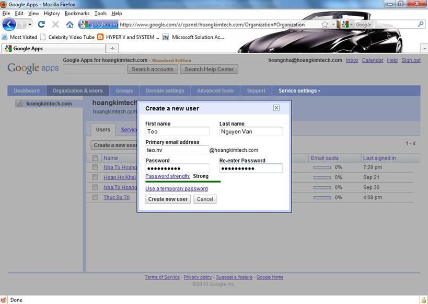Click the Create new user button
This screenshot has height=304, width=428.
point(168,199)
